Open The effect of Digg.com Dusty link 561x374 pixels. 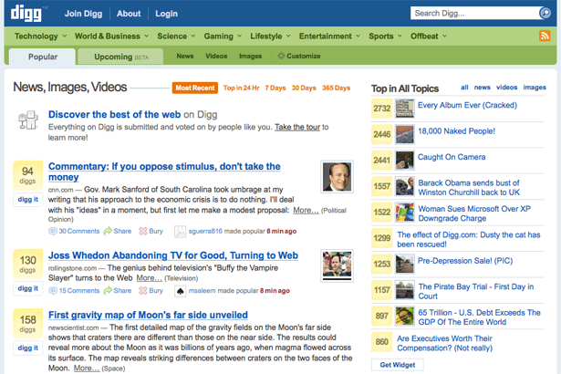[469, 239]
